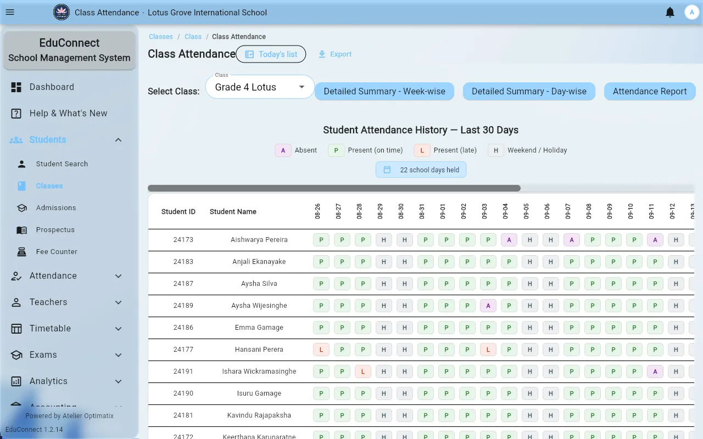Click the Admissions graduation cap icon
703x439 pixels.
(x=22, y=208)
